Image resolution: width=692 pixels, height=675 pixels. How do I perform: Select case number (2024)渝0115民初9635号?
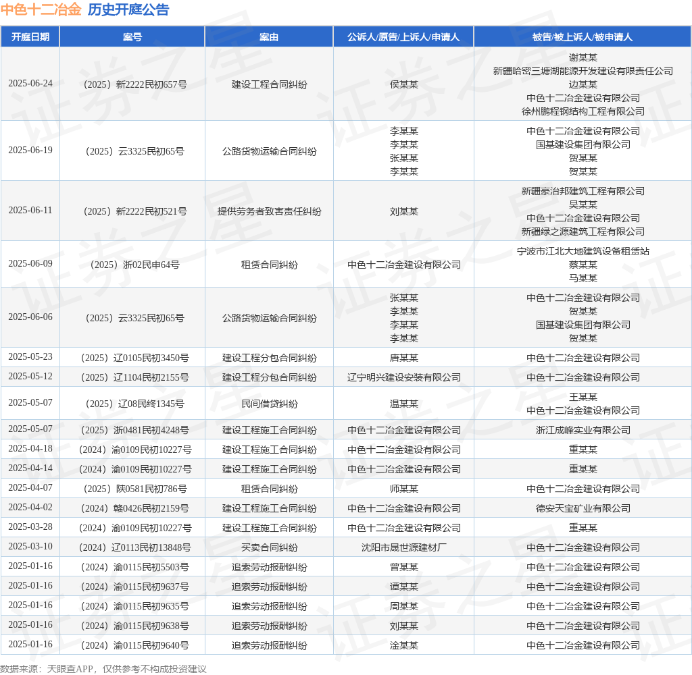click(135, 607)
